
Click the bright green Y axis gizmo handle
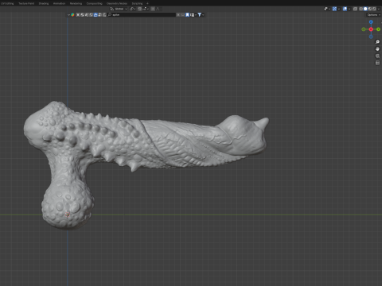tap(378, 29)
